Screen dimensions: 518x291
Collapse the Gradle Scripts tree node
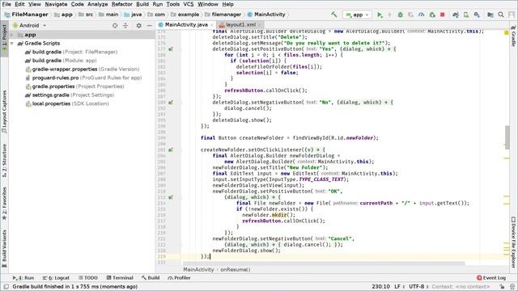pyautogui.click(x=12, y=43)
